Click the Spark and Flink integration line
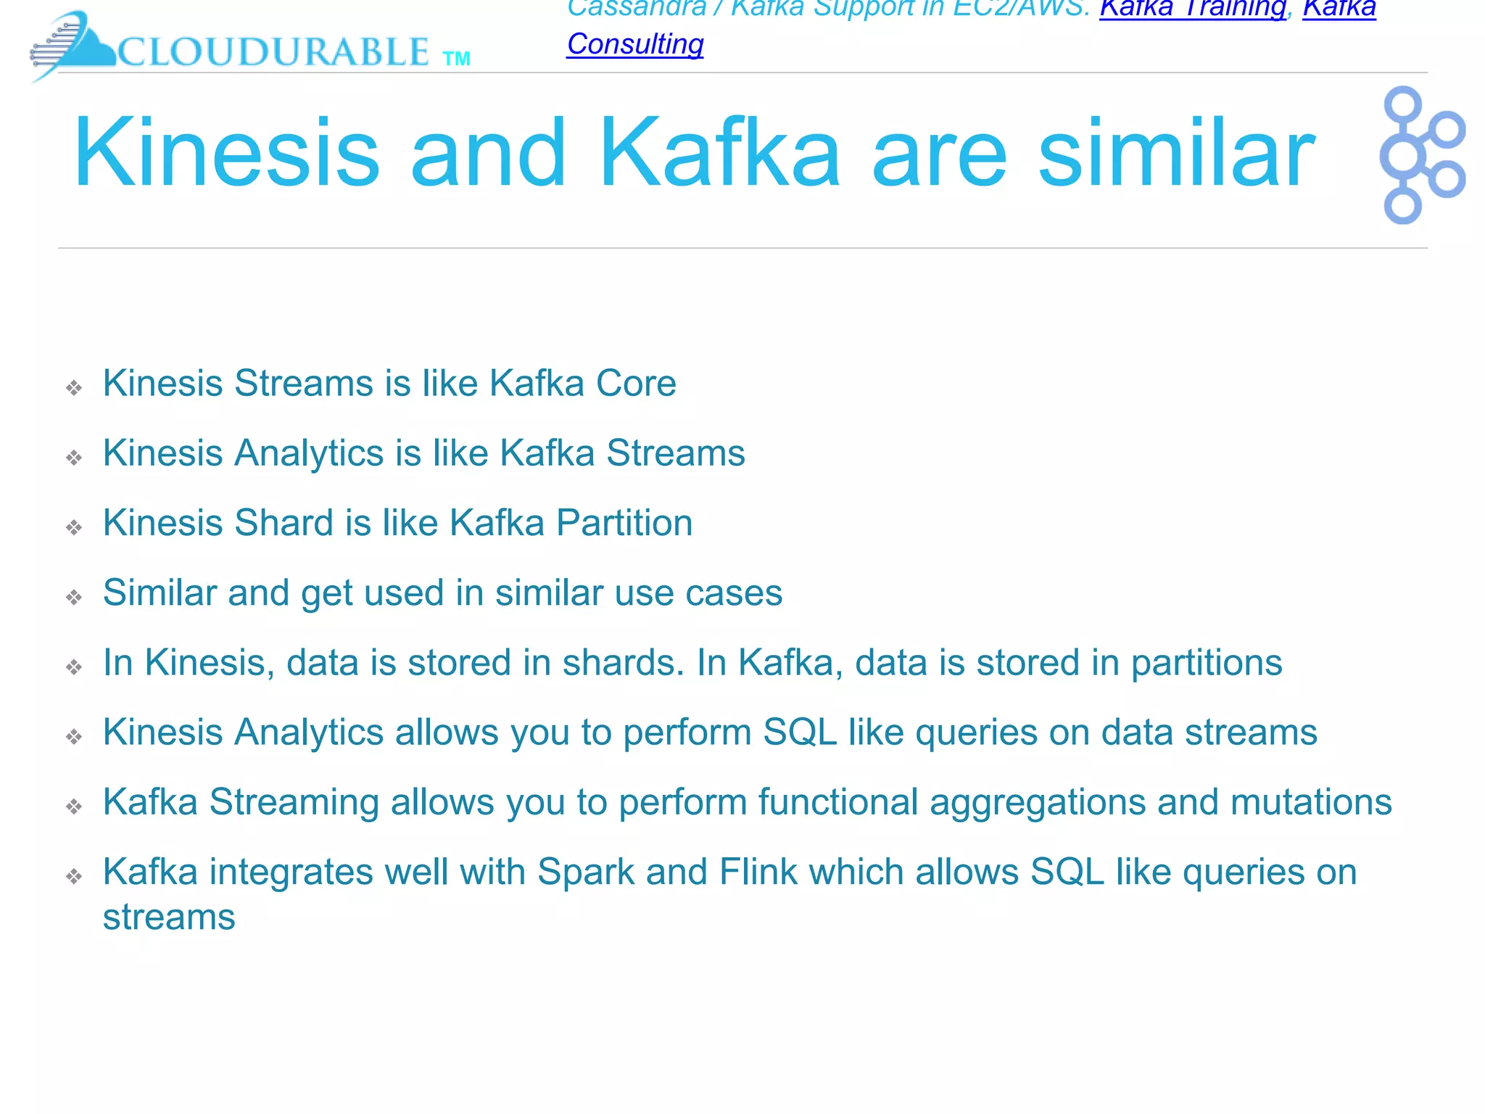Screen dimensions: 1485x1114 [x=729, y=894]
